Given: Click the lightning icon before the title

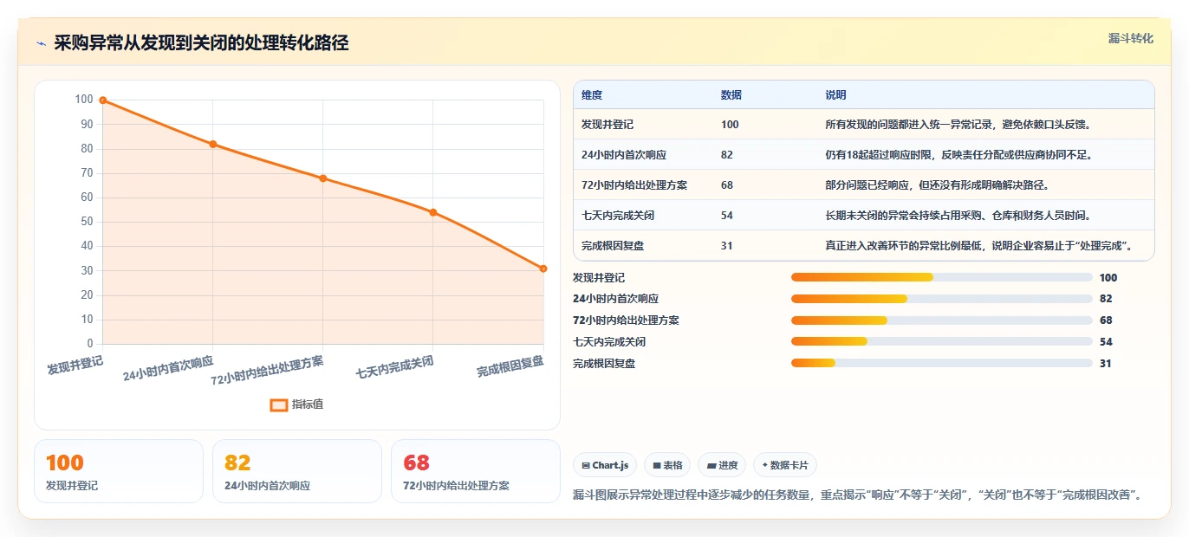Looking at the screenshot, I should 41,43.
